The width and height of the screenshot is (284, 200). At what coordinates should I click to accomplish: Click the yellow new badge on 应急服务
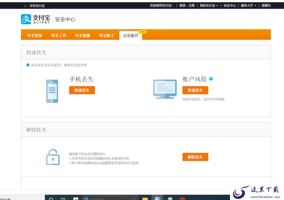142,32
